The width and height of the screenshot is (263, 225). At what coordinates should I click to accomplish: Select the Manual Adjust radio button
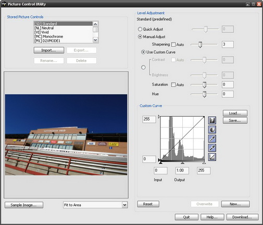(x=140, y=37)
